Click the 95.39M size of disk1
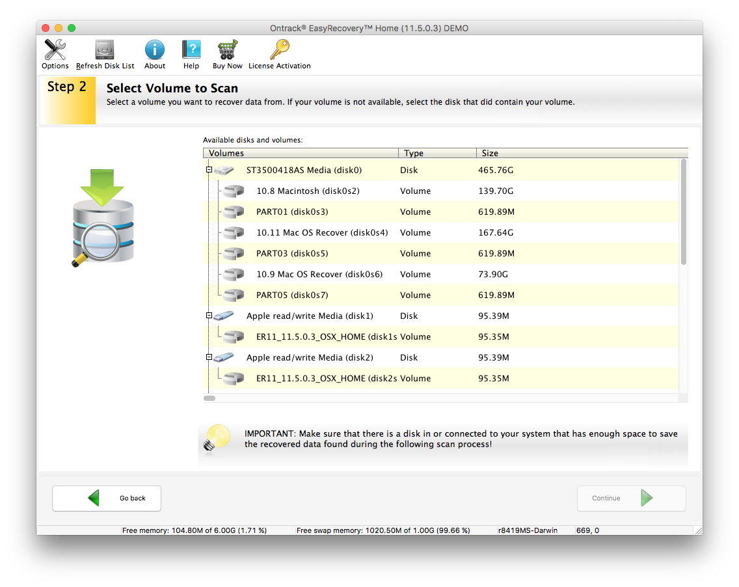739x587 pixels. click(494, 316)
